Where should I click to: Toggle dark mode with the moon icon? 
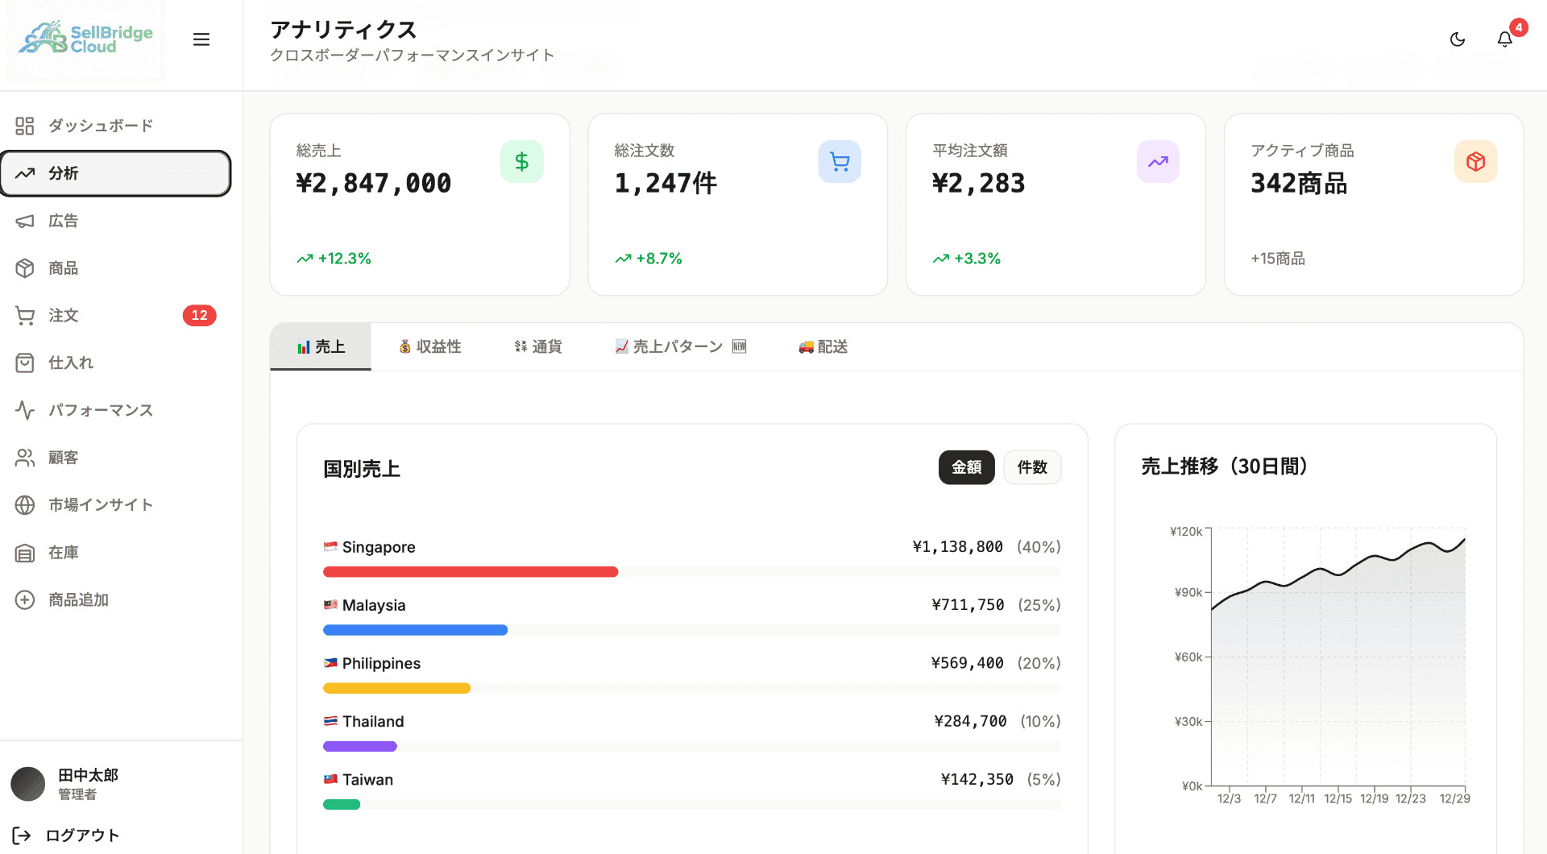(1458, 39)
